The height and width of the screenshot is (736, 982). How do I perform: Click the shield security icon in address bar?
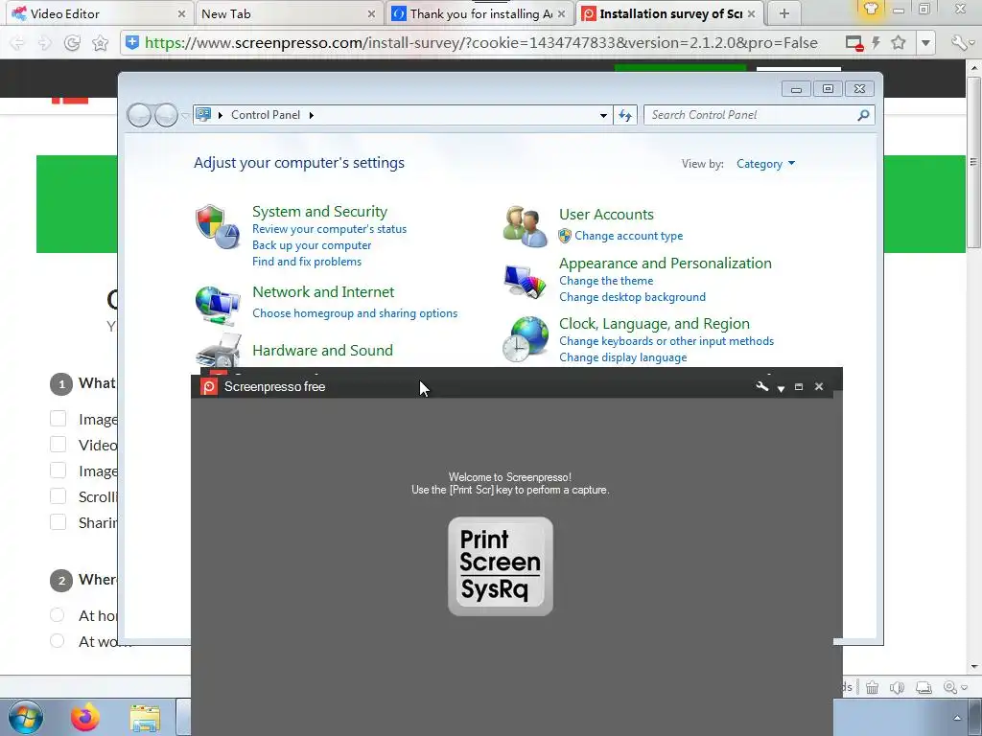click(132, 42)
